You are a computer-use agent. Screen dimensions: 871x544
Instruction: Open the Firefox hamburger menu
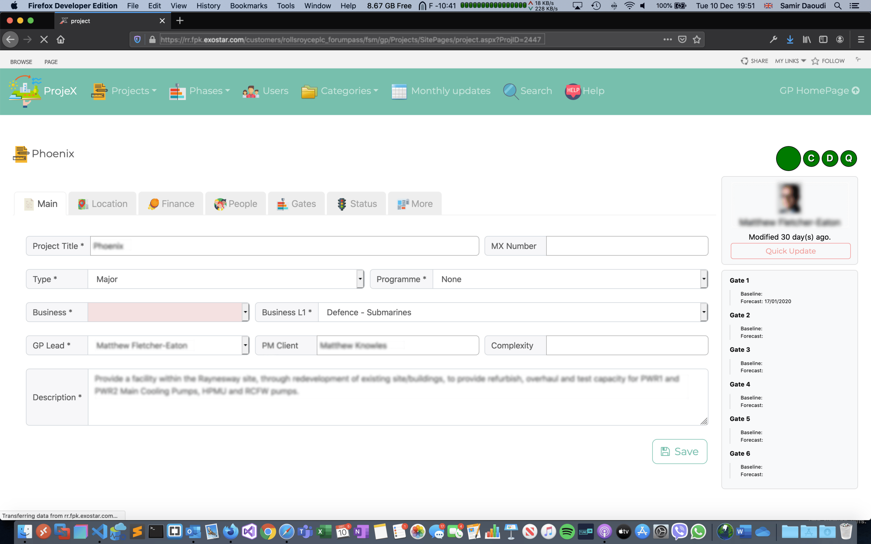(x=861, y=39)
